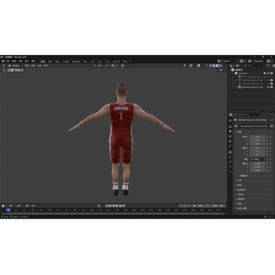Open the Object Constraints properties icon
This screenshot has width=275, height=275.
tap(230, 162)
